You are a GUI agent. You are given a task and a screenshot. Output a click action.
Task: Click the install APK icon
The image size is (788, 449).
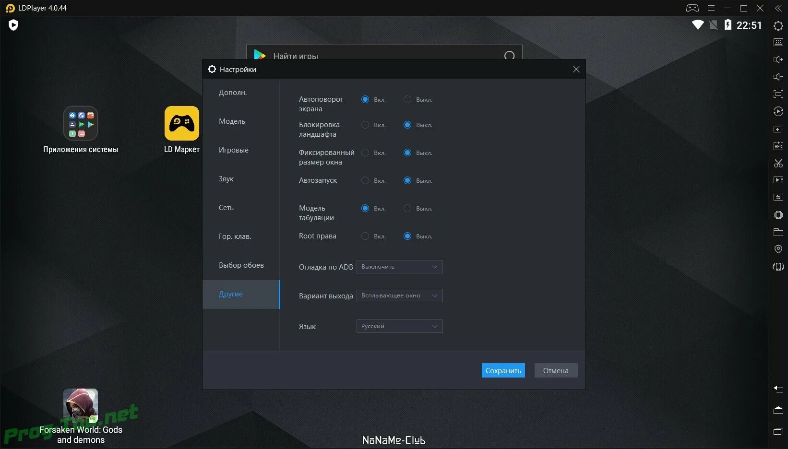[x=778, y=146]
